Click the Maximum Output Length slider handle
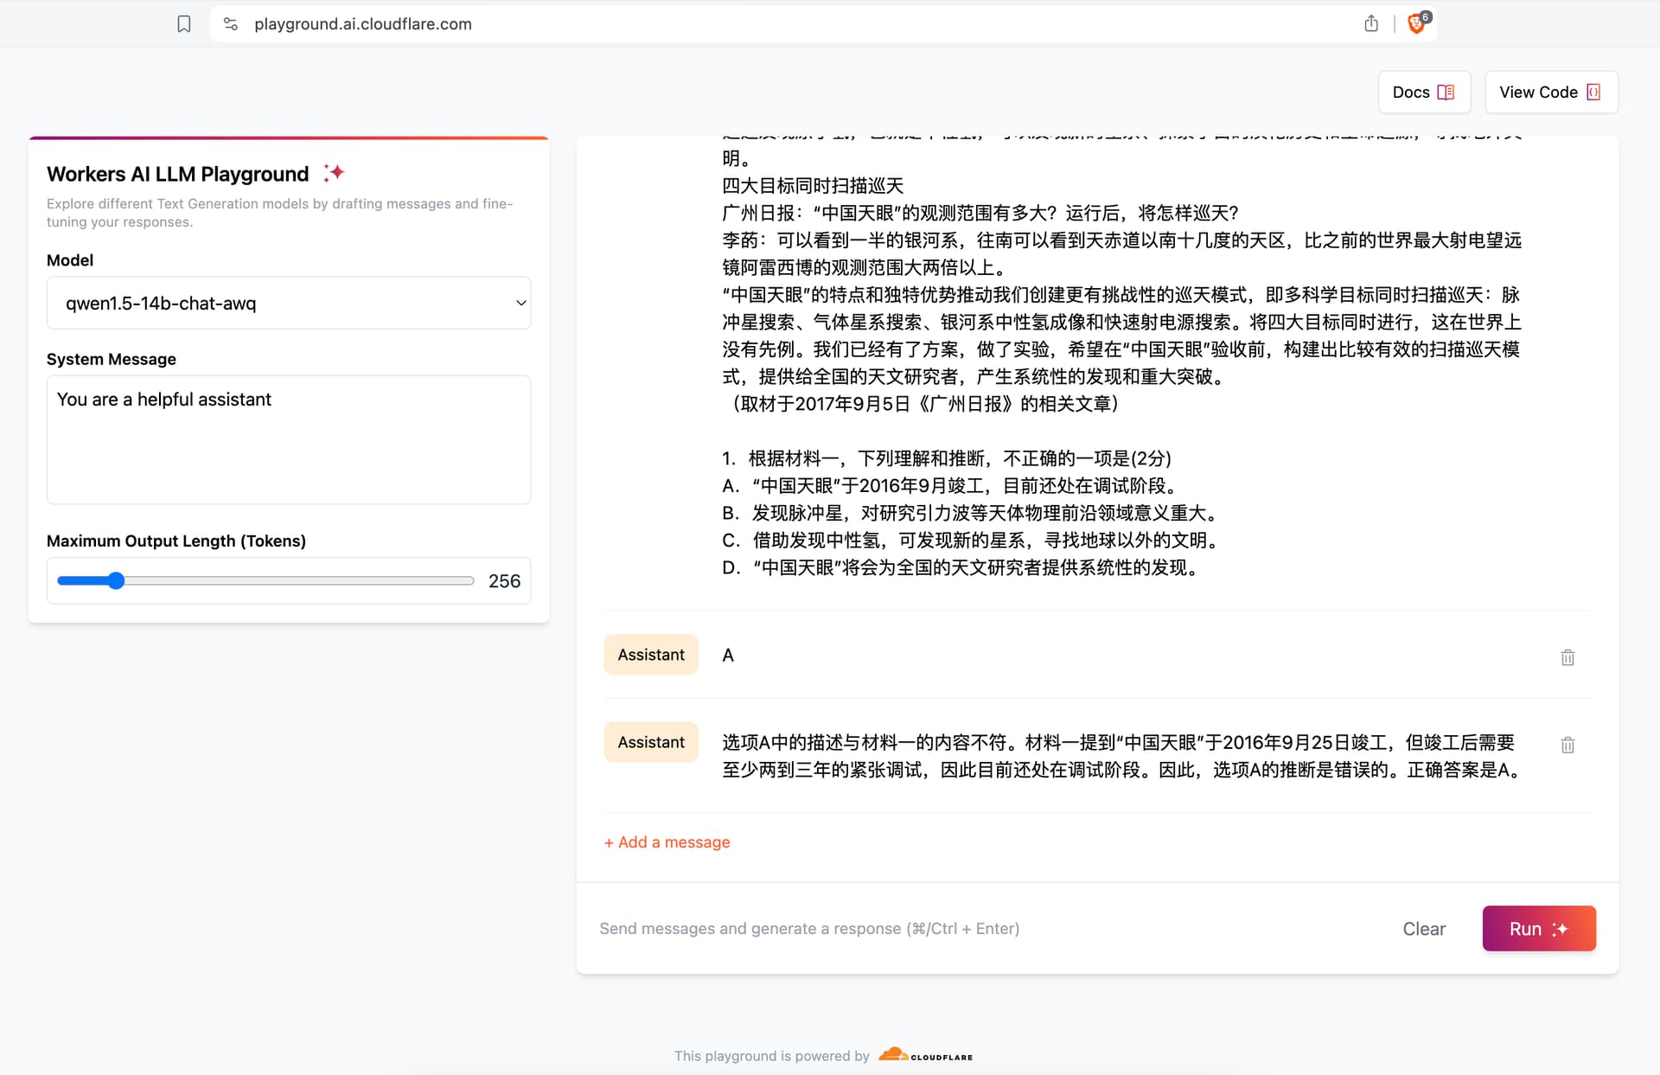Image resolution: width=1660 pixels, height=1075 pixels. click(117, 581)
